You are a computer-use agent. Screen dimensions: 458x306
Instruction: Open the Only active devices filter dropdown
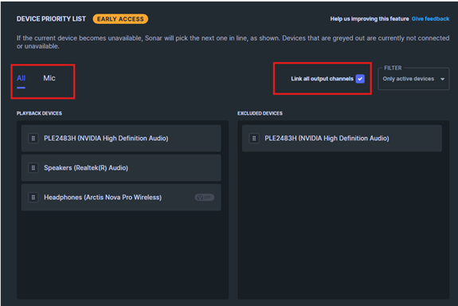[x=413, y=79]
